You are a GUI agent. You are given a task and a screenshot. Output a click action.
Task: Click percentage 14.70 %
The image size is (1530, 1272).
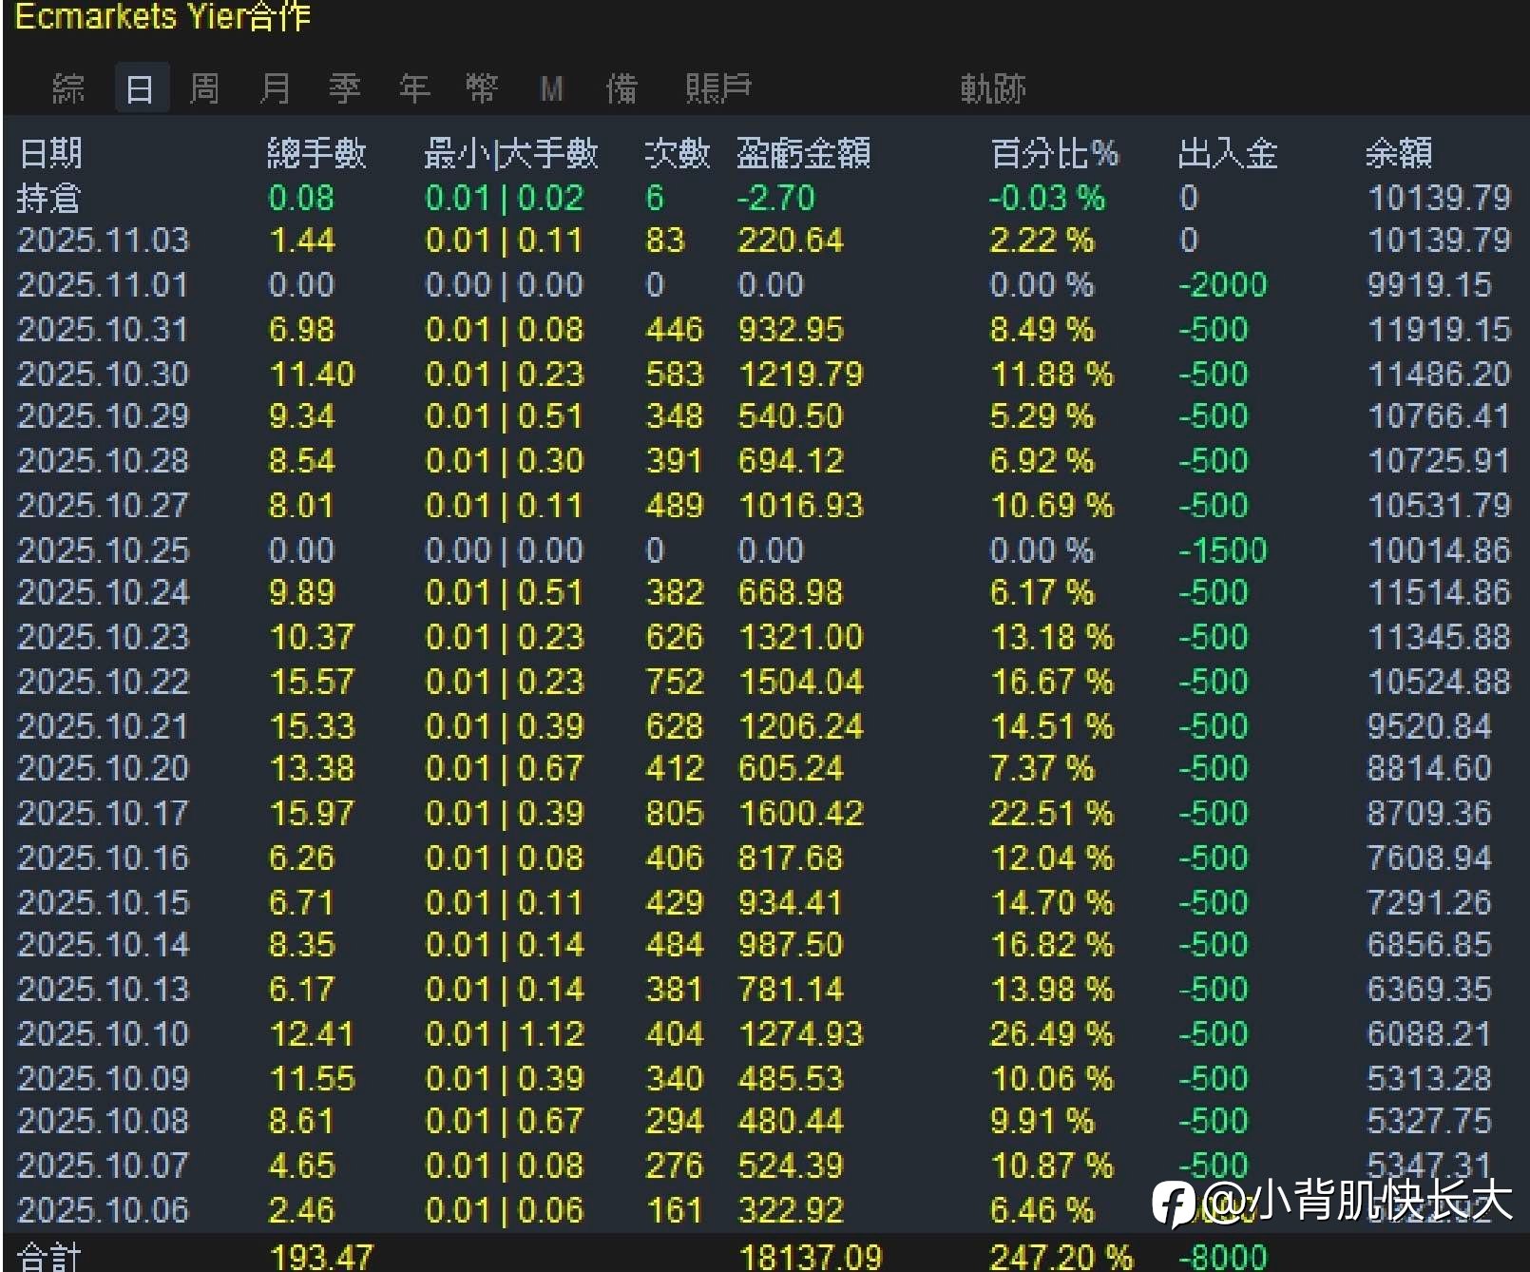(x=1051, y=902)
